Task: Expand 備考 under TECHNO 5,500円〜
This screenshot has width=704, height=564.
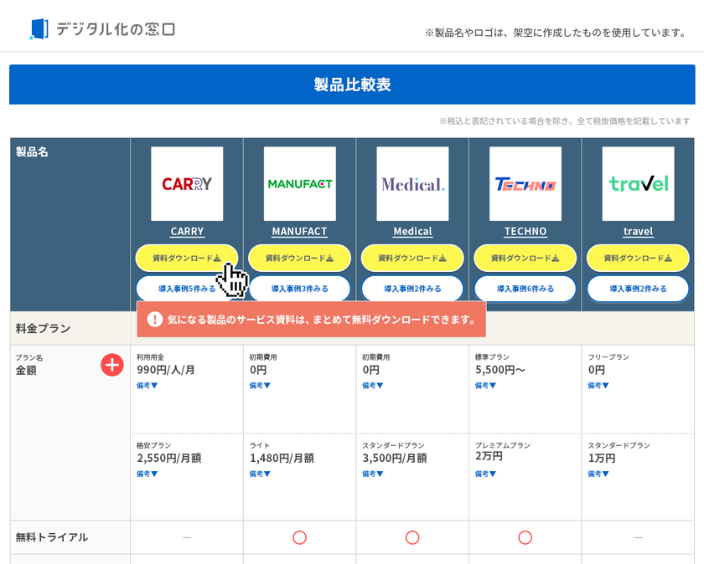Action: coord(485,386)
